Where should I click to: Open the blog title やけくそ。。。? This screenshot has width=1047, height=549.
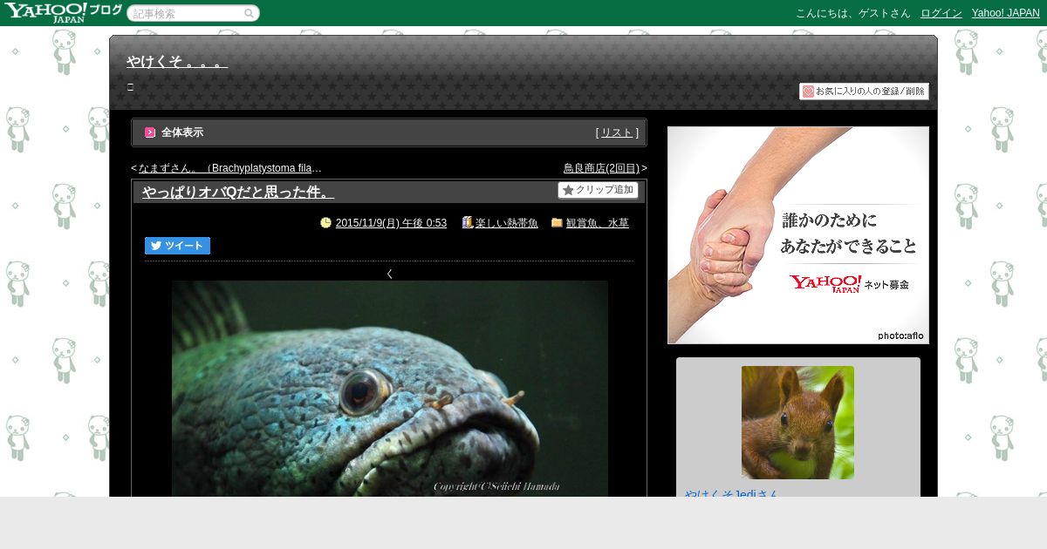pyautogui.click(x=177, y=62)
